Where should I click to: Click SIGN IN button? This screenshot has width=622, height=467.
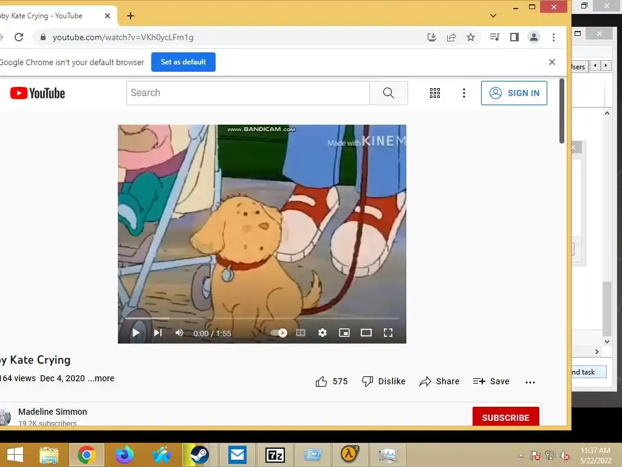[514, 93]
